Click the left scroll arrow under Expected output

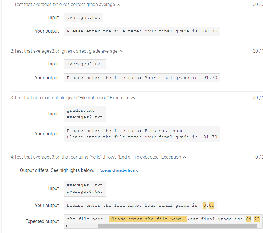tap(67, 225)
